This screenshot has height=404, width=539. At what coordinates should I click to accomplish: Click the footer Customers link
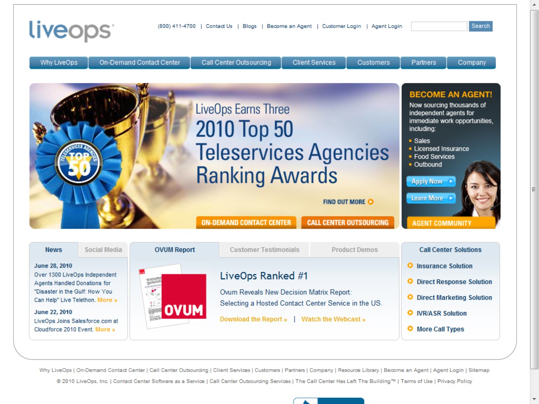267,370
